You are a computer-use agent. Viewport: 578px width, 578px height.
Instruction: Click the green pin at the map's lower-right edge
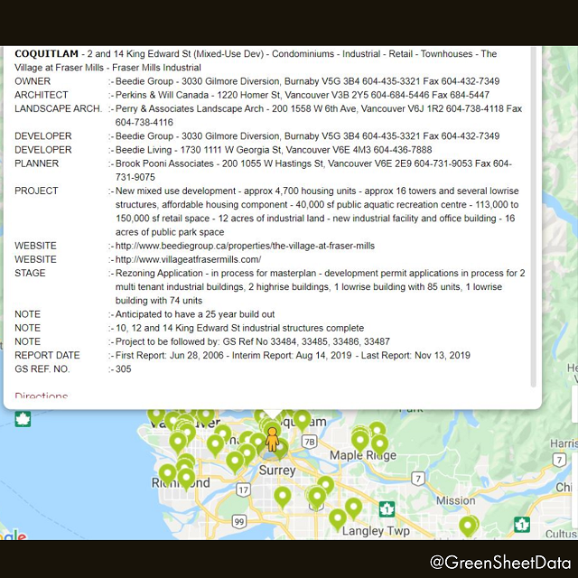click(x=468, y=526)
